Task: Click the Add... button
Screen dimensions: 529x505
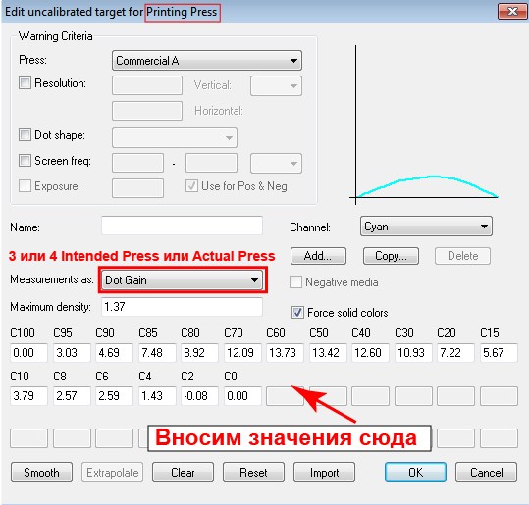Action: point(318,256)
